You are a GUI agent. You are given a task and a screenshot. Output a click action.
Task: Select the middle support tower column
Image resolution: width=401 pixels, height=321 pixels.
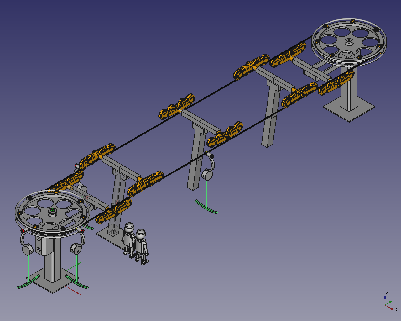tap(196, 157)
